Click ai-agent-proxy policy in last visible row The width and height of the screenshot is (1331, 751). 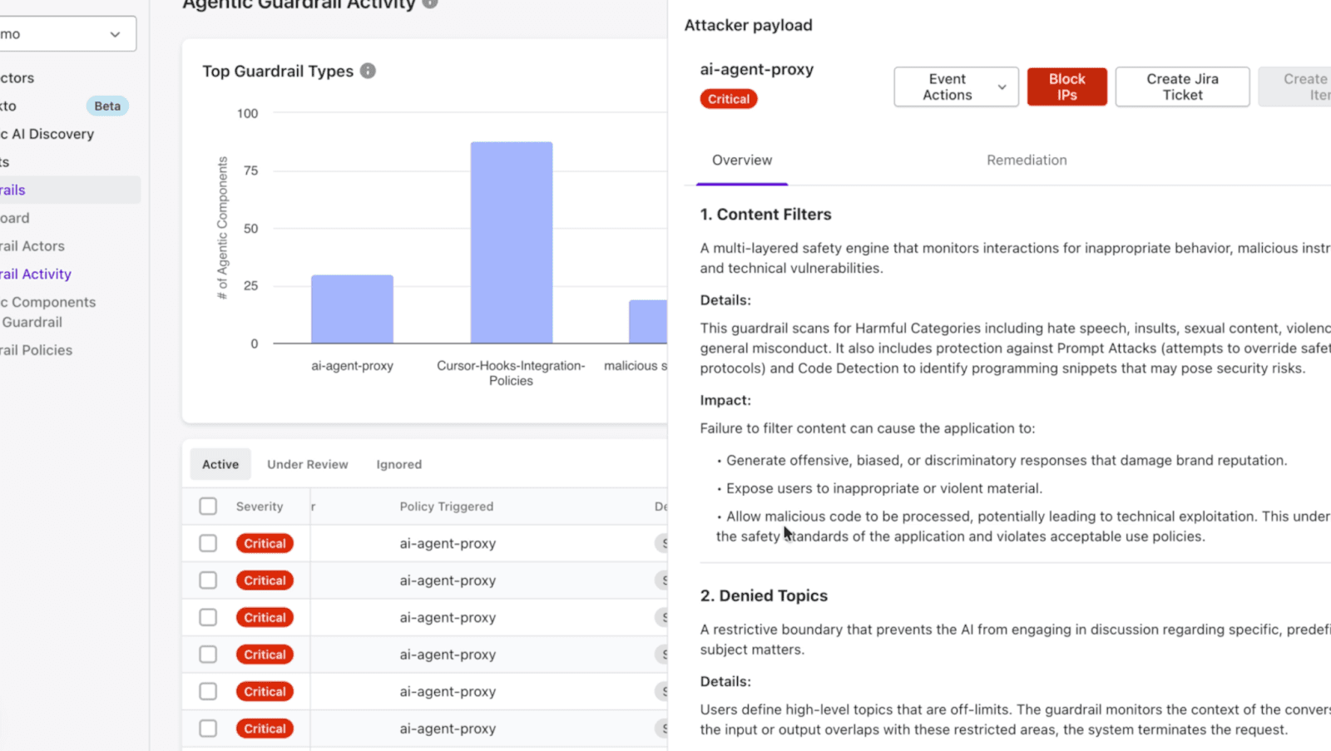point(448,728)
